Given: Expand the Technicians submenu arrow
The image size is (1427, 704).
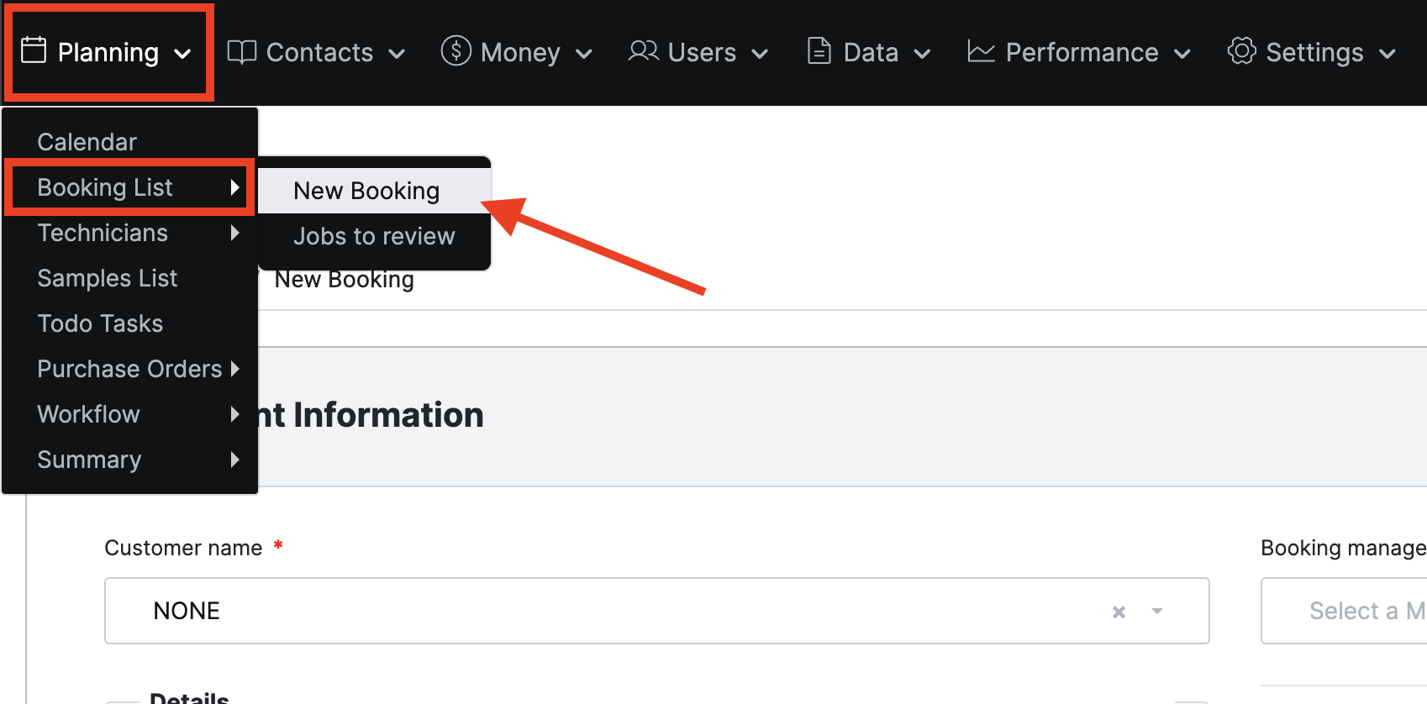Looking at the screenshot, I should tap(235, 233).
